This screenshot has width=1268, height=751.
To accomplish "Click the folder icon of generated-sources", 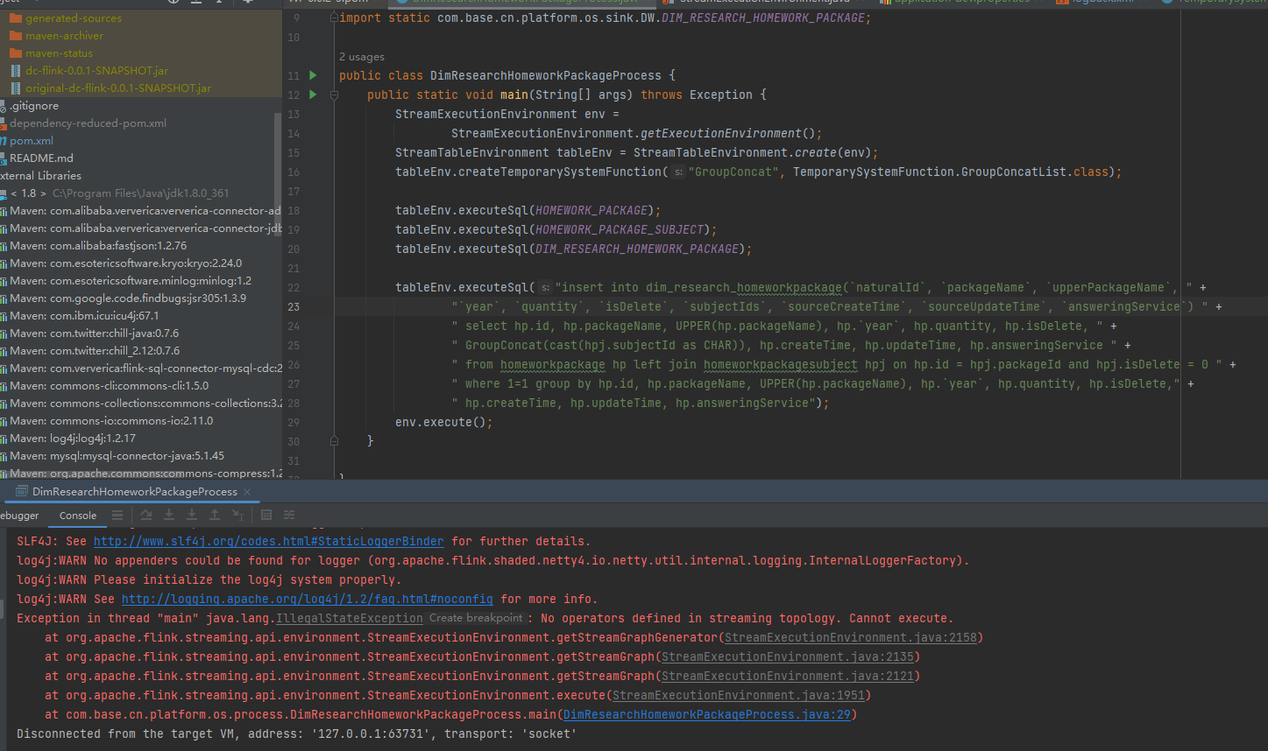I will click(x=16, y=18).
